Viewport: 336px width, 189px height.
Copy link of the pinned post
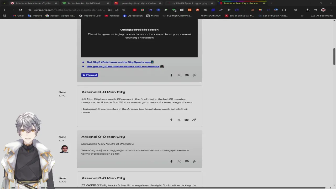pyautogui.click(x=194, y=75)
